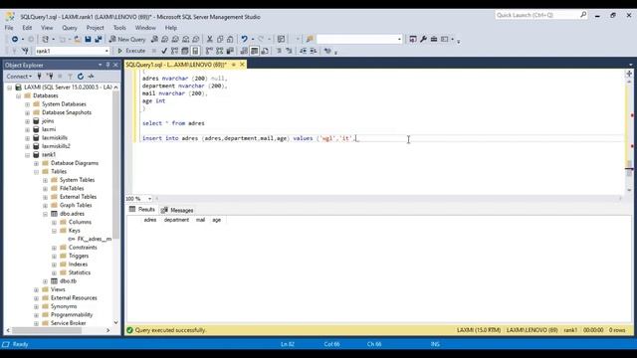The image size is (637, 358).
Task: Parse query with the checkmark icon
Action: (x=164, y=51)
